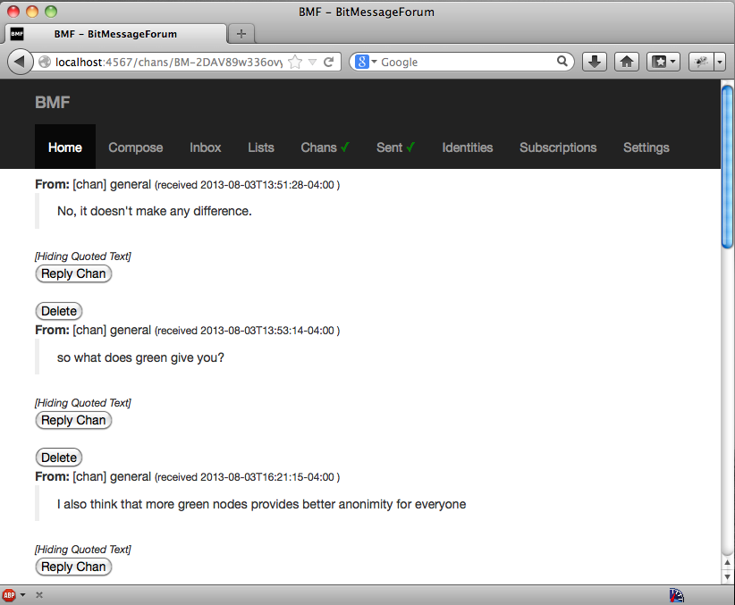
Task: Open the Downloads toolbar button
Action: (595, 62)
